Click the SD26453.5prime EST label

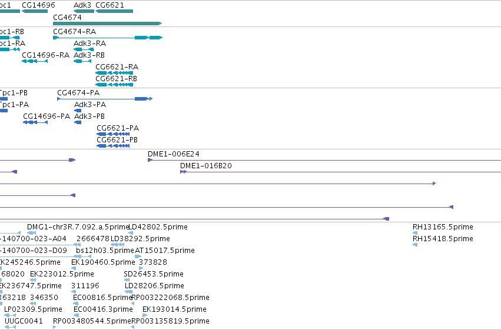pos(154,275)
